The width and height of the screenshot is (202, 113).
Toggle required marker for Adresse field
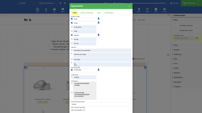[x=98, y=35]
